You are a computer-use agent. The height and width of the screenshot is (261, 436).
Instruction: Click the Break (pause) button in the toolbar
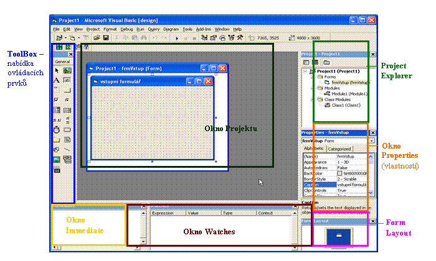186,39
